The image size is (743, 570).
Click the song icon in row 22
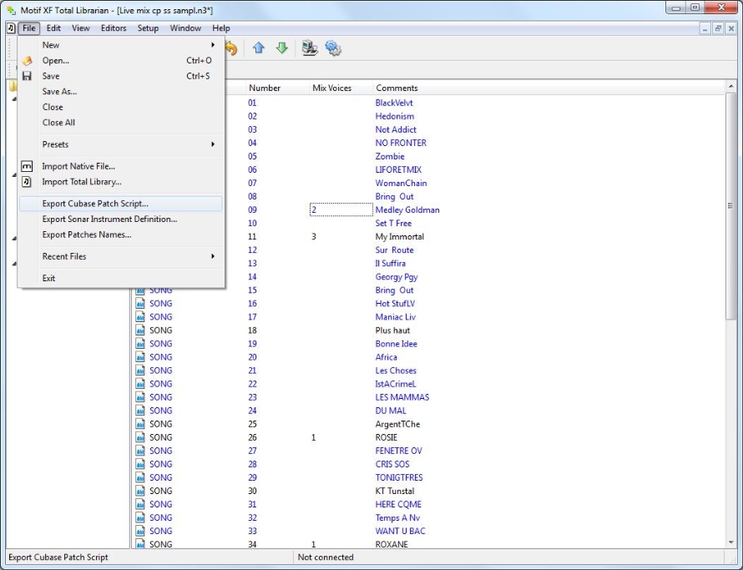(x=140, y=384)
